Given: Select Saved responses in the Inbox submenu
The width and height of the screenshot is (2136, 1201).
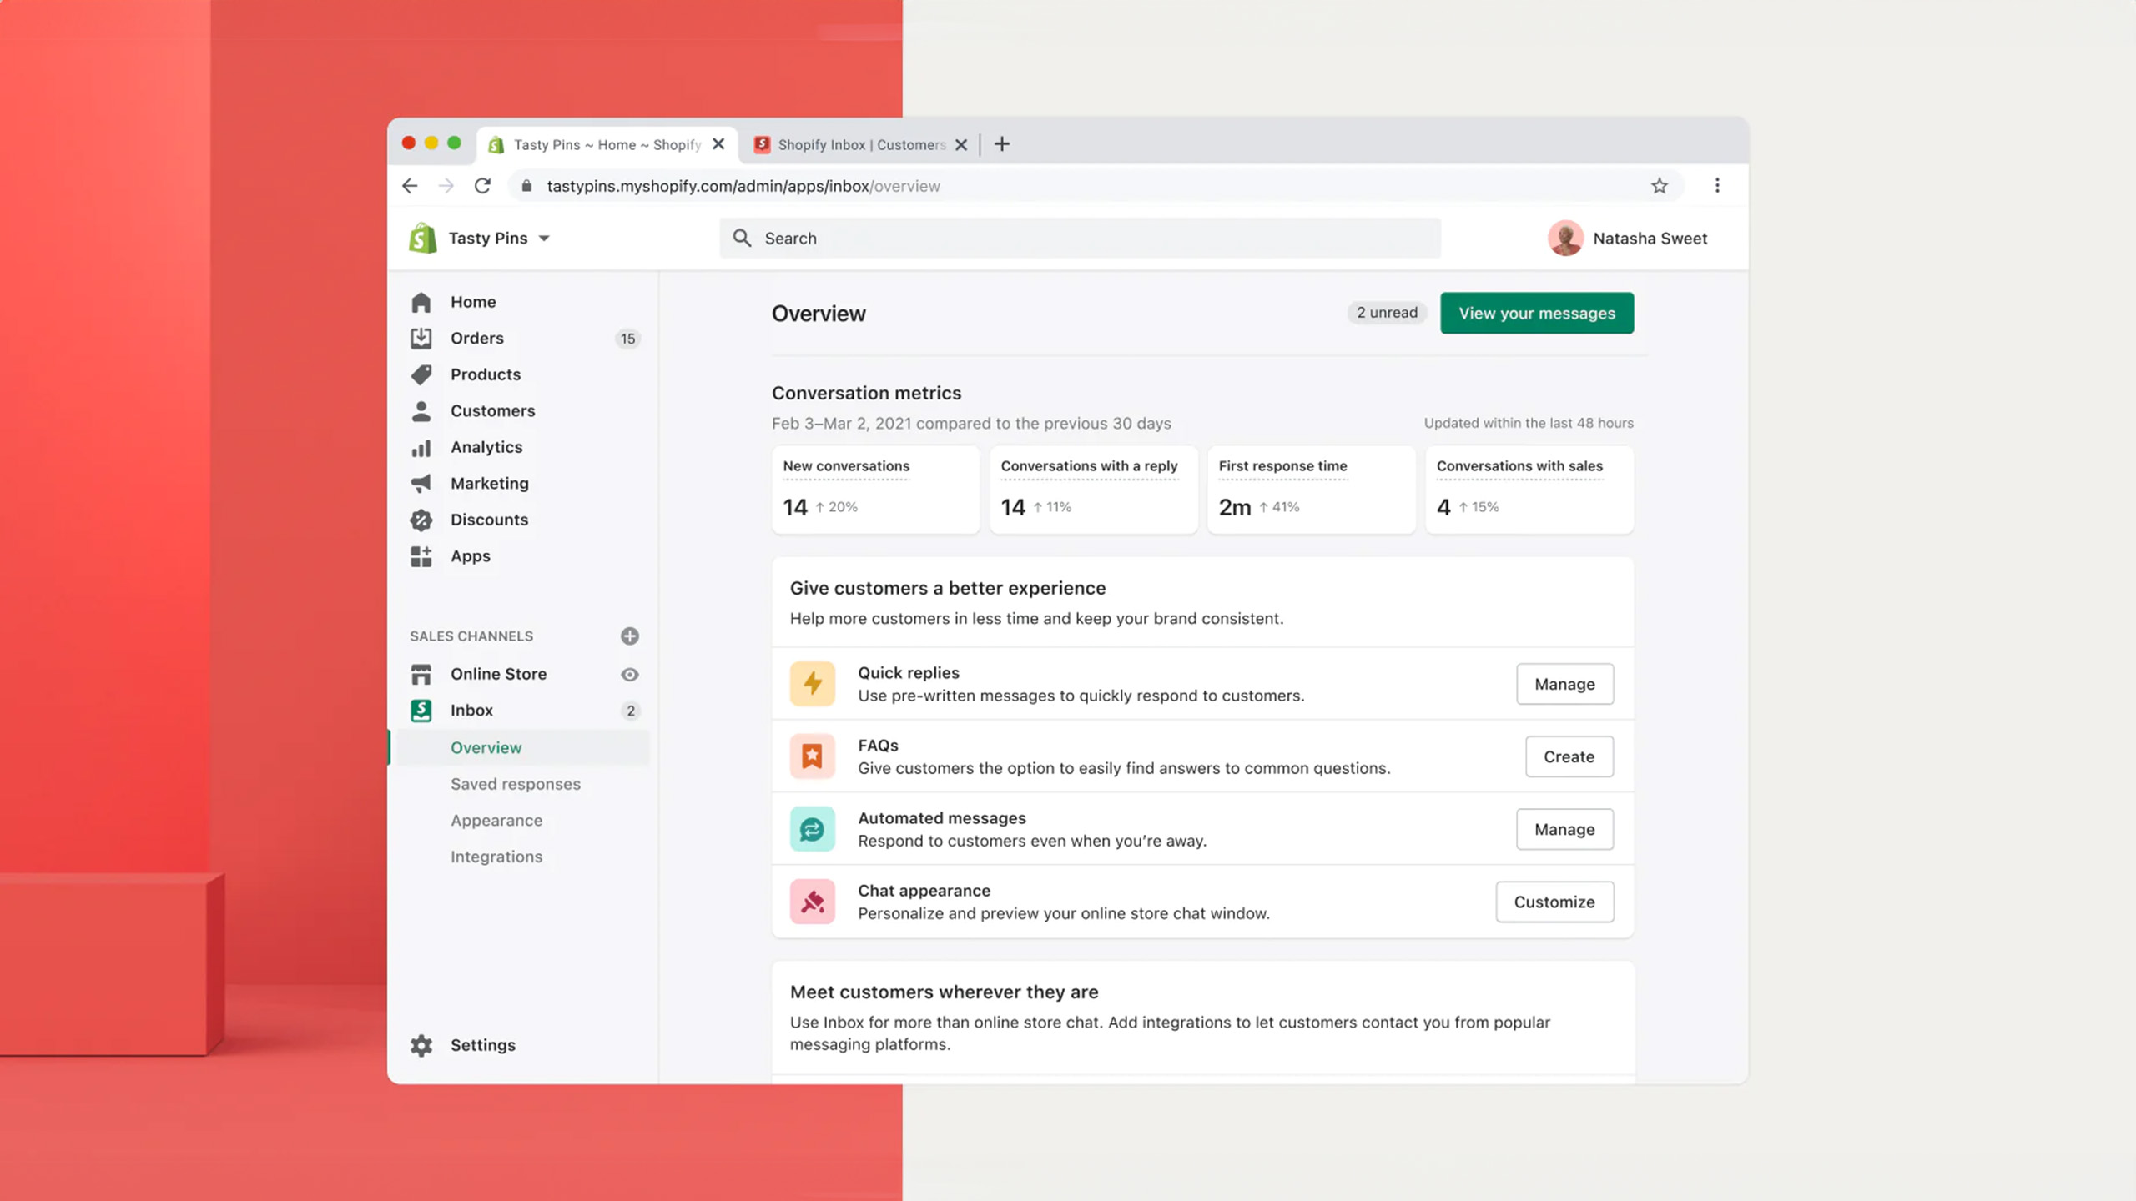Looking at the screenshot, I should [516, 784].
